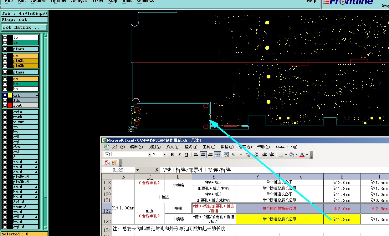Image resolution: width=389 pixels, height=236 pixels.
Task: Click the Job Matrix button
Action: pyautogui.click(x=25, y=28)
